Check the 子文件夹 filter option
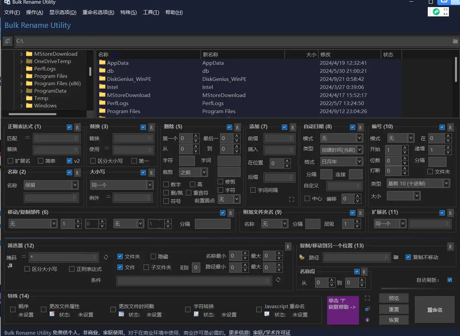The width and height of the screenshot is (460, 336). 146,267
